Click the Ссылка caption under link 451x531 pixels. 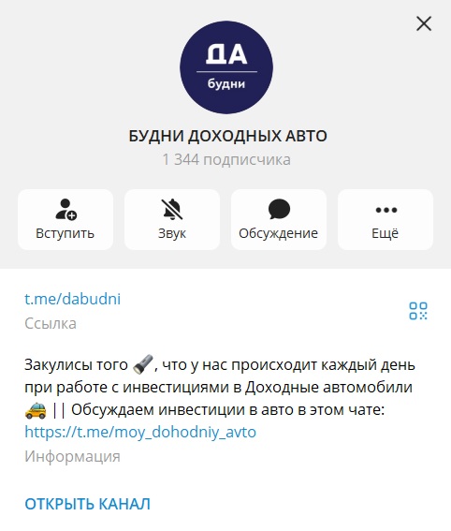click(51, 323)
